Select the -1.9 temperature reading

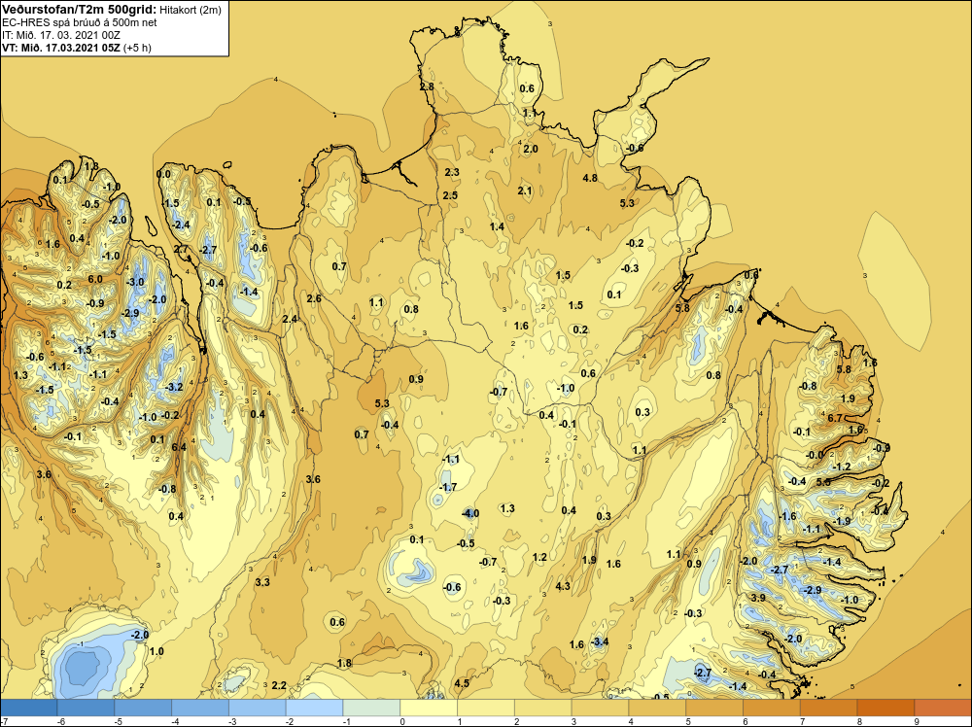tap(842, 521)
